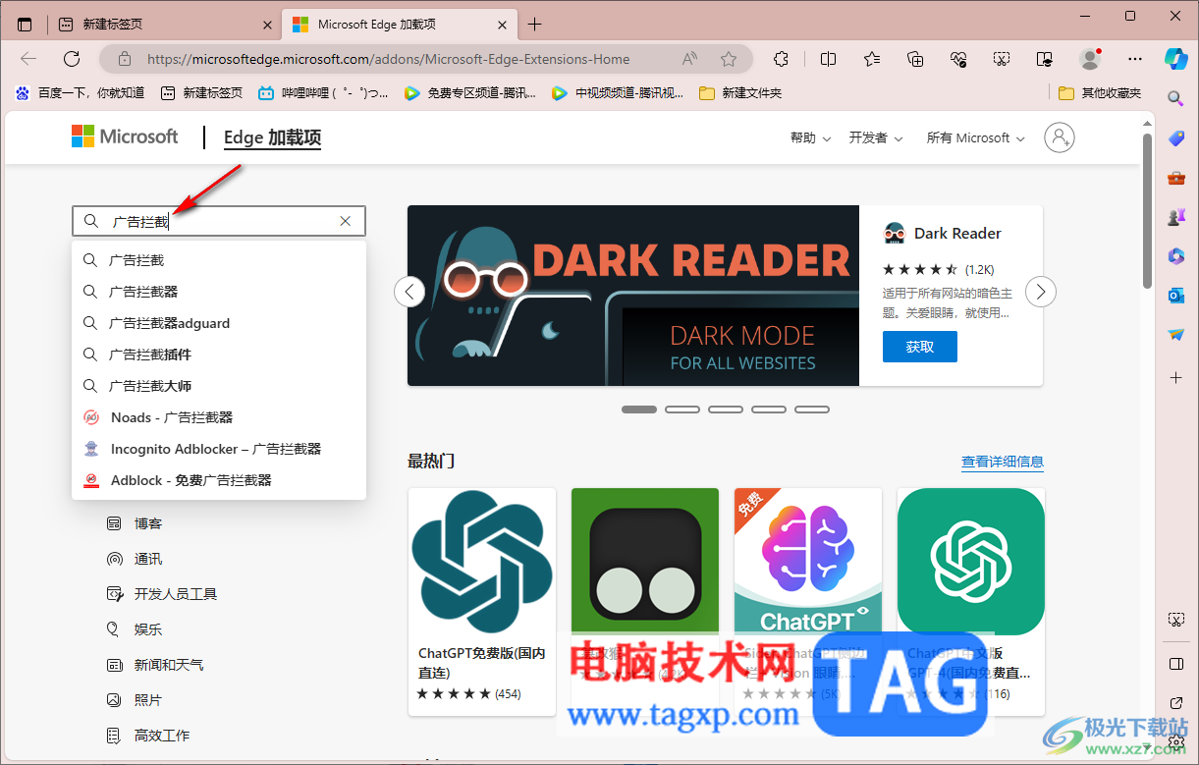Add this page to favorites star
This screenshot has height=765, width=1199.
click(x=729, y=59)
